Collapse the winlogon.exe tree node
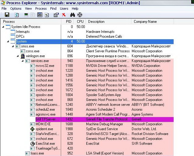This screenshot has height=156, width=194. click(18, 56)
